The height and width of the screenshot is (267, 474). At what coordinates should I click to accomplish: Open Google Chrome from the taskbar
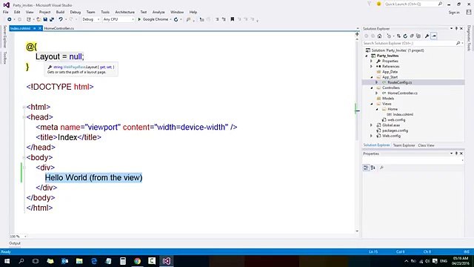click(x=138, y=261)
